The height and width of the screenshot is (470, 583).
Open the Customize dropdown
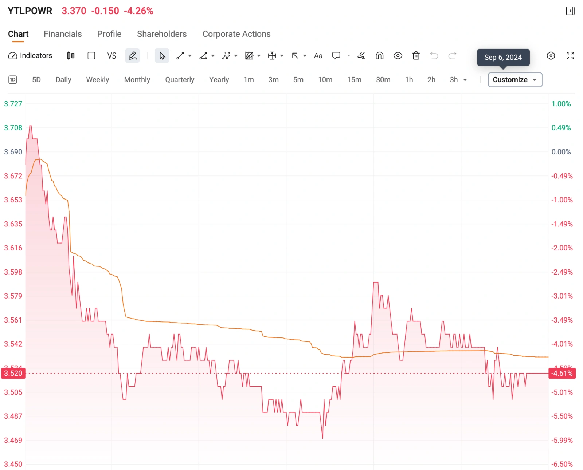[515, 80]
